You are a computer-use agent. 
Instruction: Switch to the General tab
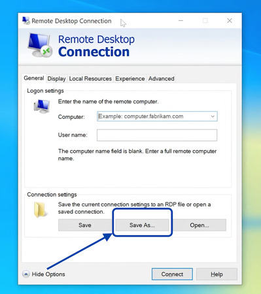[x=34, y=78]
